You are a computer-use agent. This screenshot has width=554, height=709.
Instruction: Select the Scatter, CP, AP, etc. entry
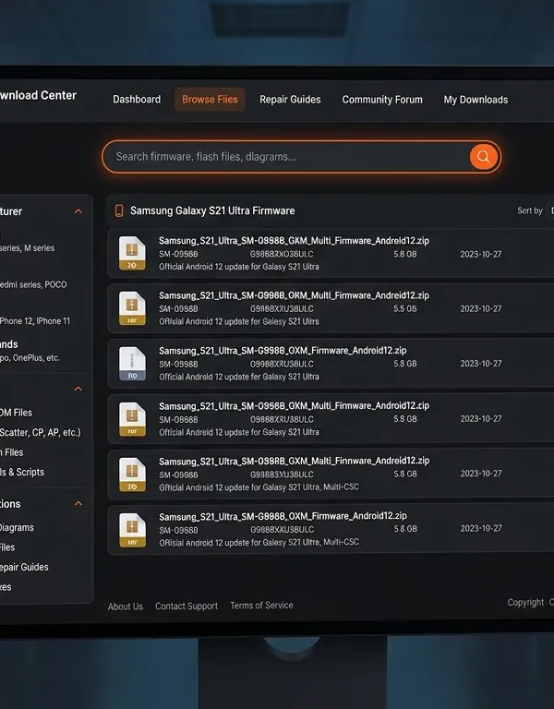[x=41, y=432]
